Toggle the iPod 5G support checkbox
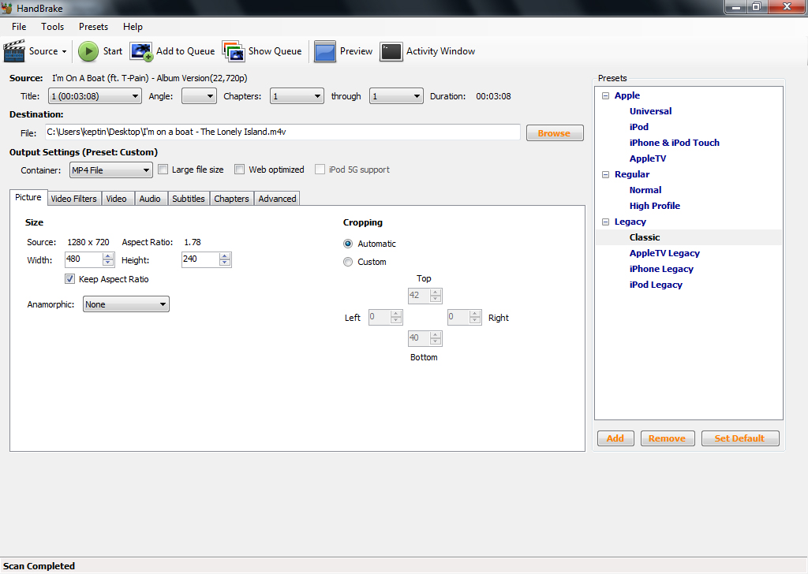 coord(320,170)
